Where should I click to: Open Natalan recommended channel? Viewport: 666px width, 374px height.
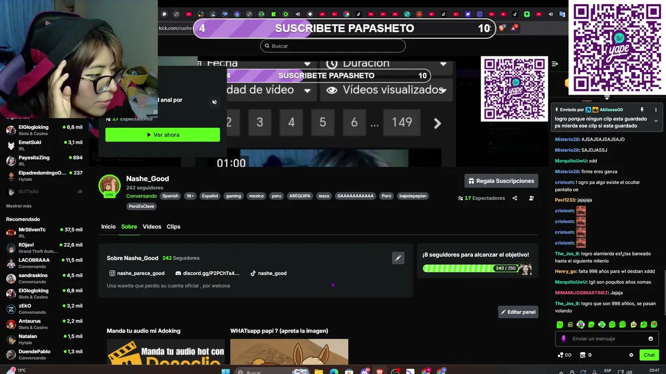click(44, 339)
